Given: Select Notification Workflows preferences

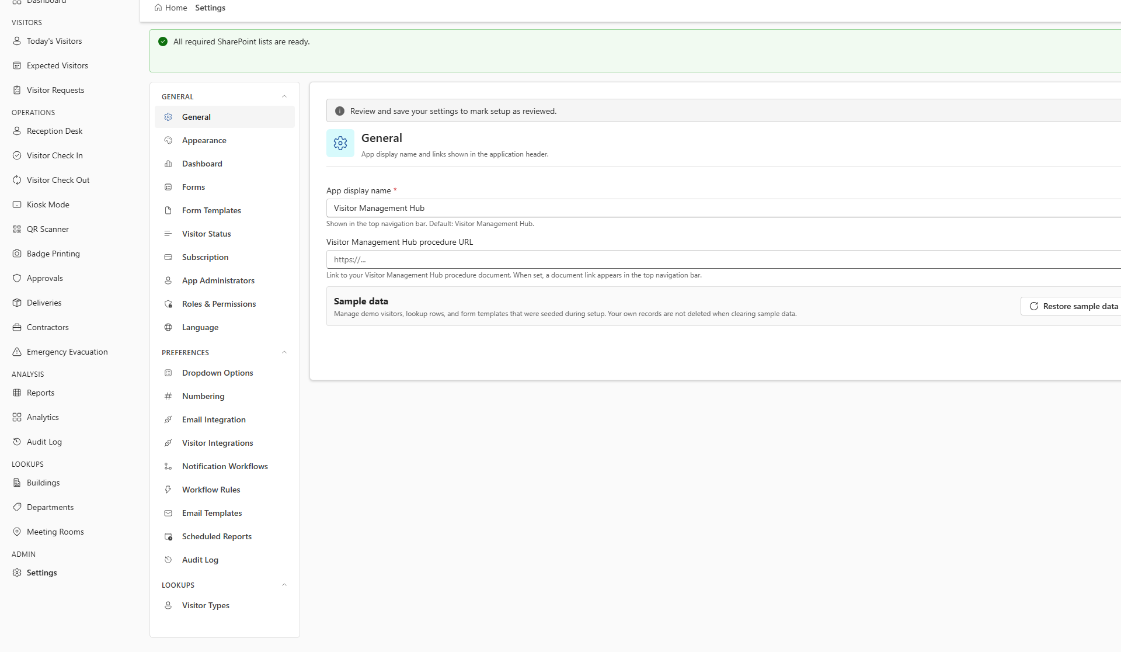Looking at the screenshot, I should [225, 466].
